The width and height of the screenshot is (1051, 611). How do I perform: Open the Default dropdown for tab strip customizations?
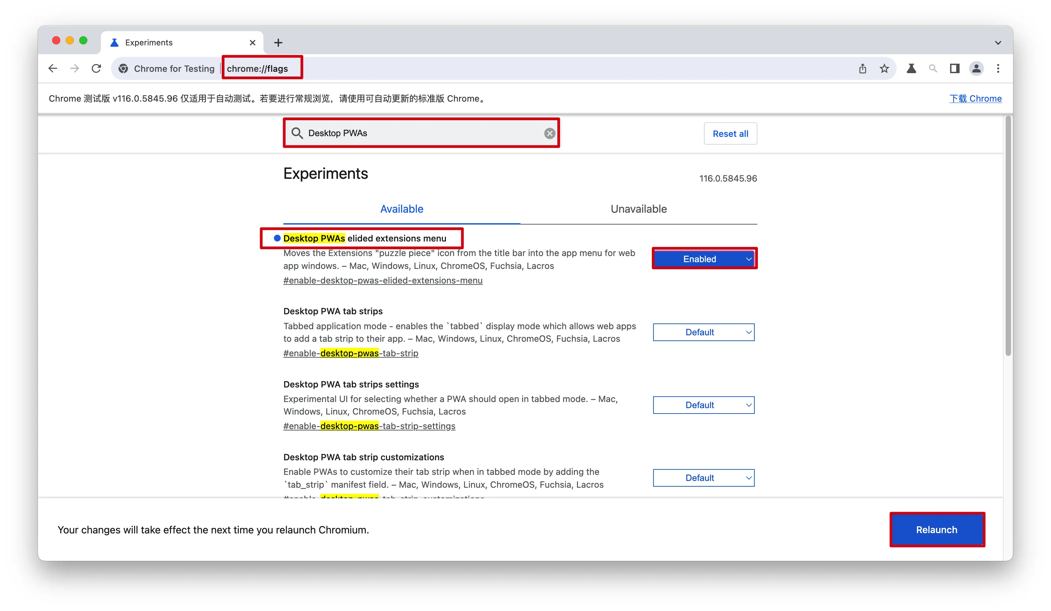click(704, 478)
